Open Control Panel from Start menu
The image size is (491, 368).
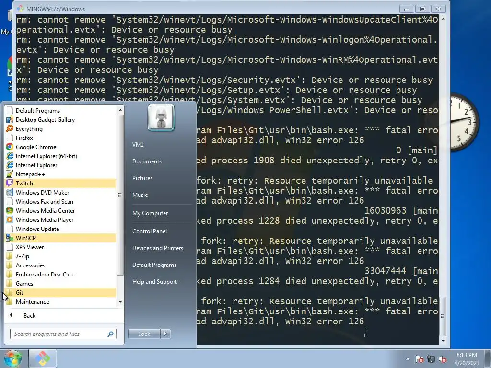150,231
